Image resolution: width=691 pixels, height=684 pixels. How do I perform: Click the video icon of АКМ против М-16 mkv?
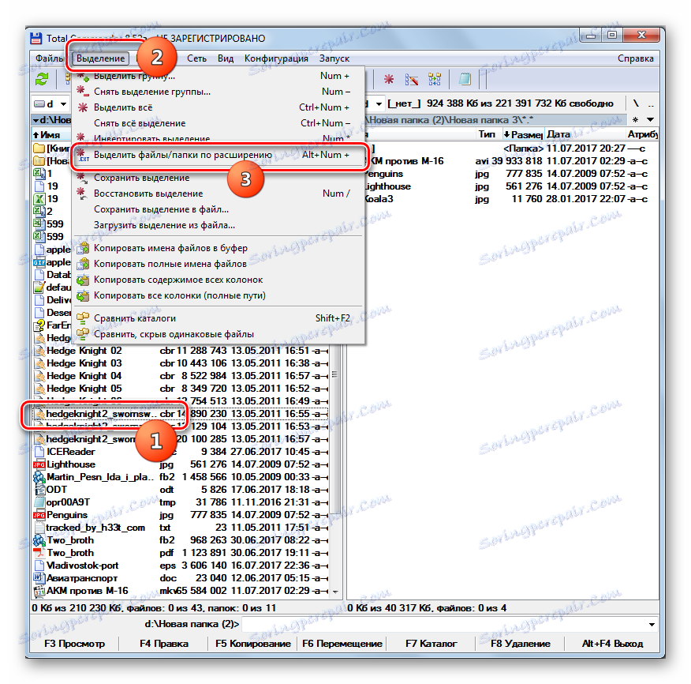click(x=39, y=591)
